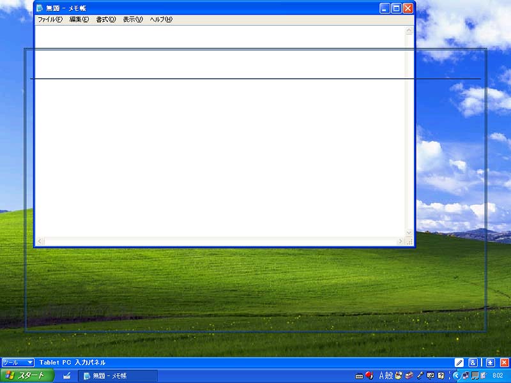Click the Notepad document icon in title bar
Image resolution: width=511 pixels, height=383 pixels.
tap(40, 8)
